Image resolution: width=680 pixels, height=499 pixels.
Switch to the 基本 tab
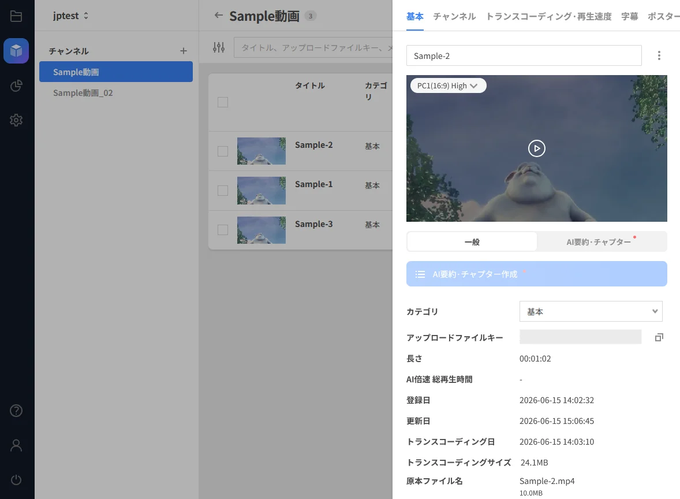(x=414, y=17)
